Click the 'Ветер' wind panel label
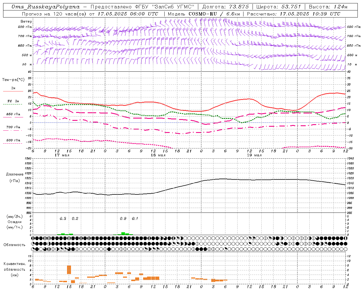 click(x=26, y=21)
